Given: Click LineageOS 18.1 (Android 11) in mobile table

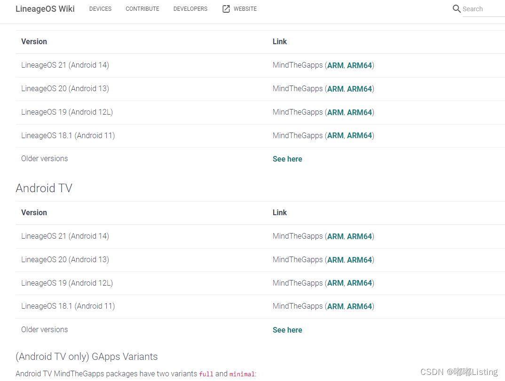Looking at the screenshot, I should 68,135.
